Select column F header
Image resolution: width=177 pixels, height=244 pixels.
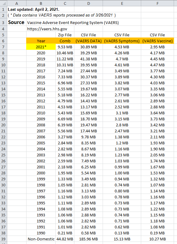157,3
